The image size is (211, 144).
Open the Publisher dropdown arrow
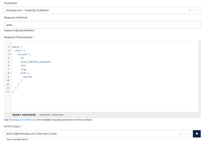(x=197, y=10)
